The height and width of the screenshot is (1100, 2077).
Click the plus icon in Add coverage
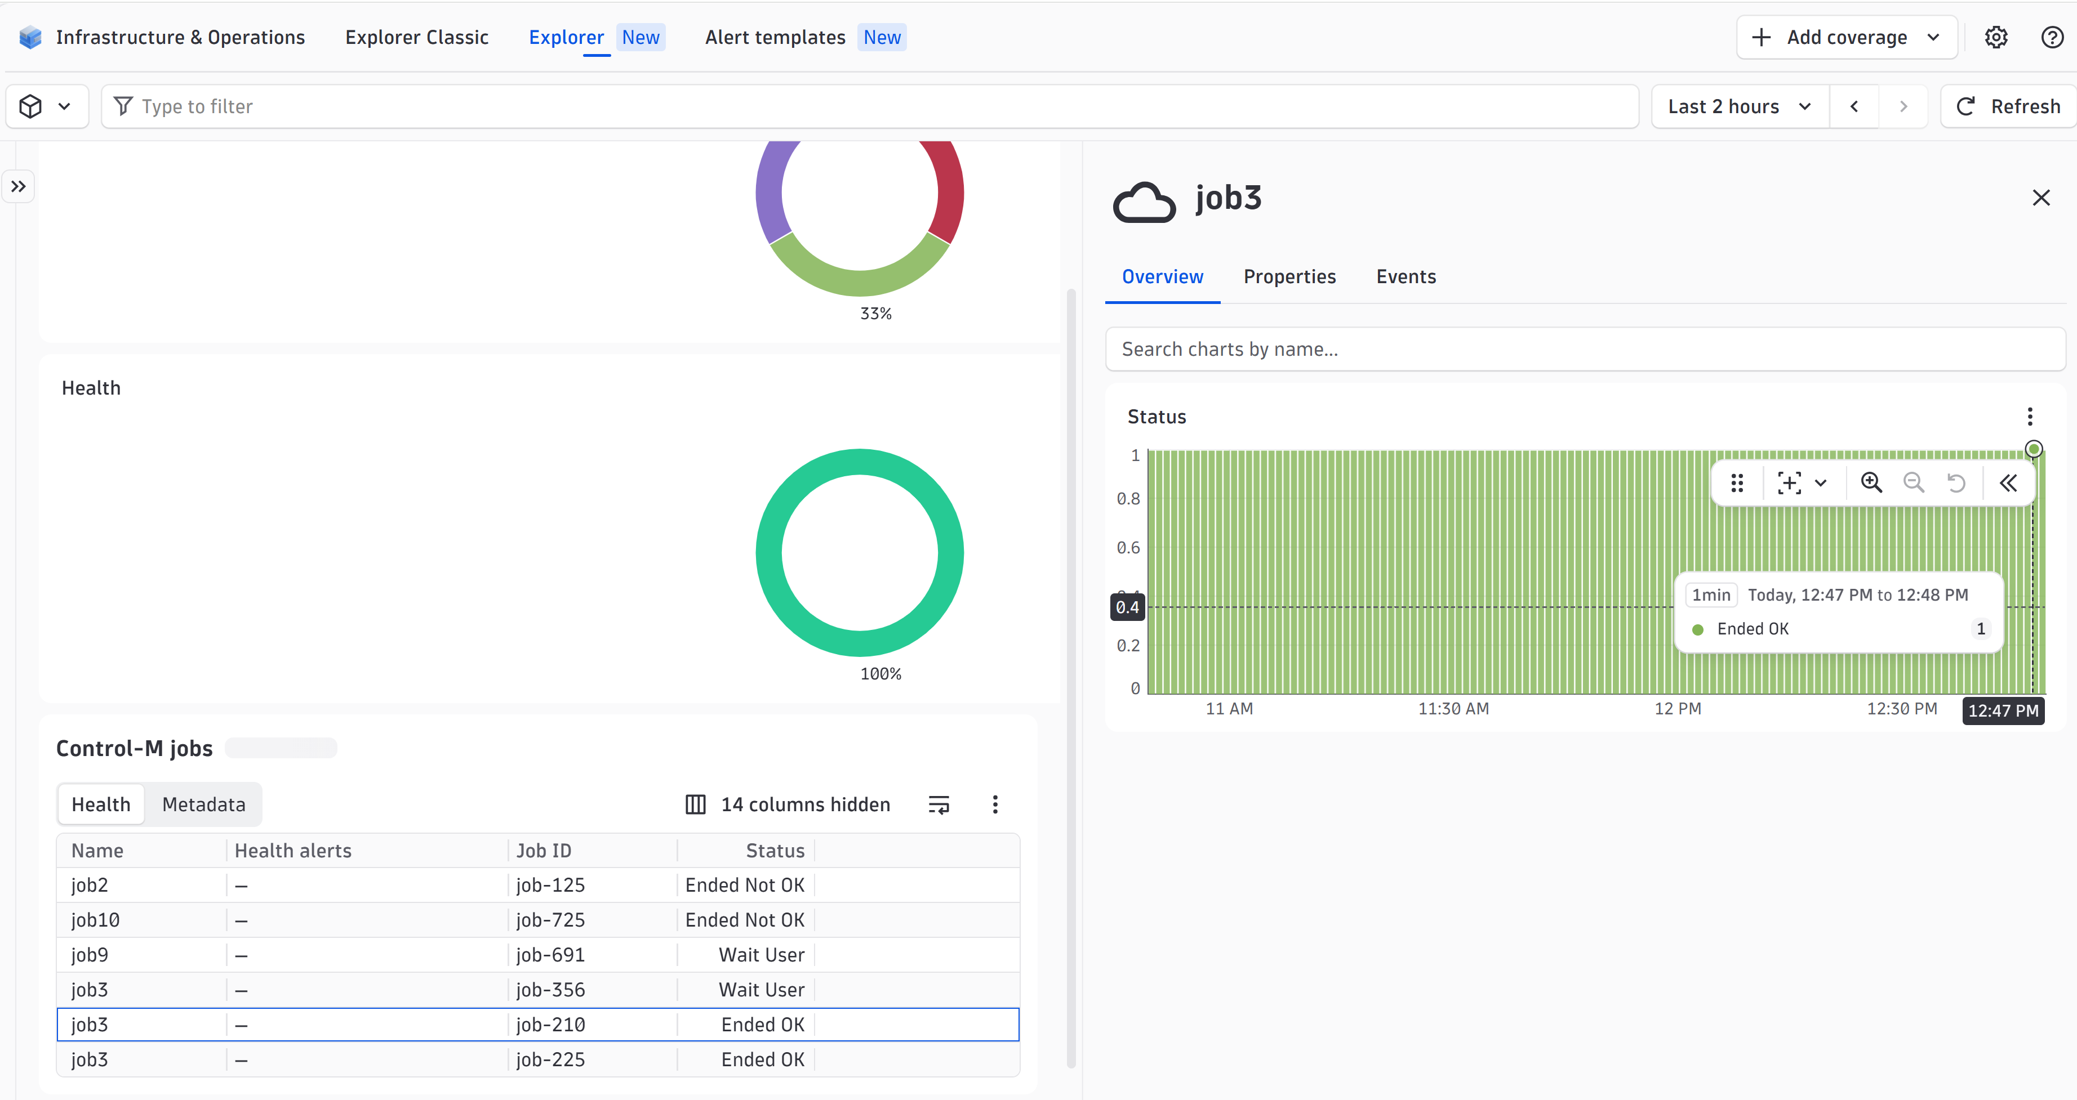1761,37
